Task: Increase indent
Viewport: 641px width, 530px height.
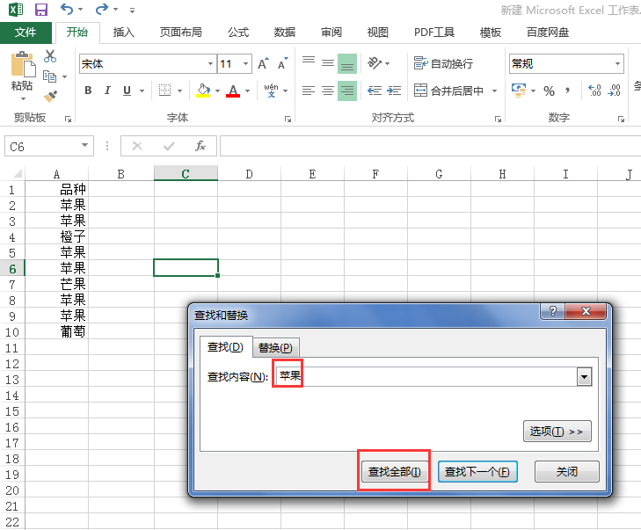Action: click(394, 91)
